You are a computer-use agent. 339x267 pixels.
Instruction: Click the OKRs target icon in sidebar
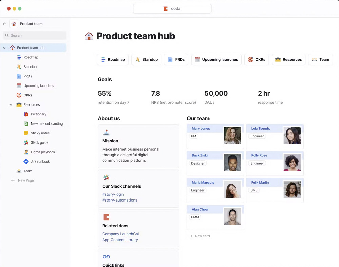tap(19, 95)
